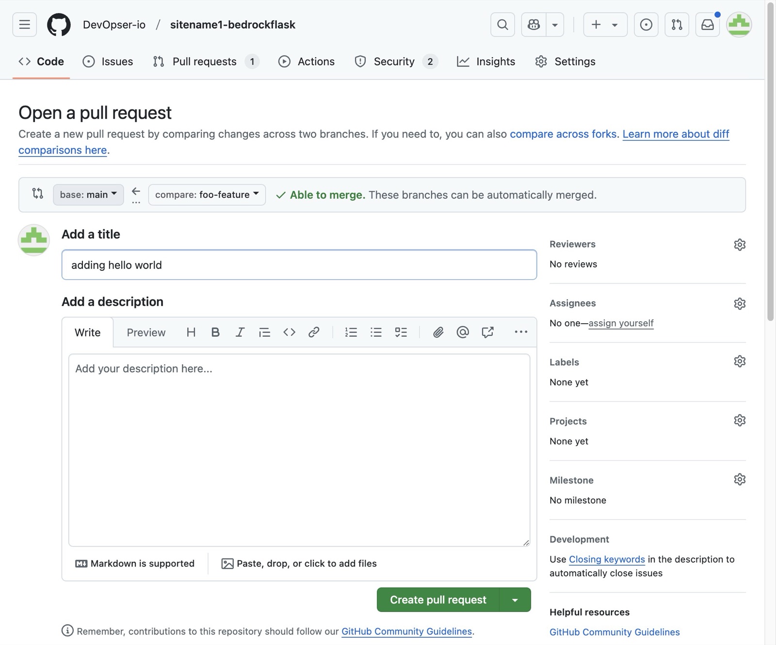The height and width of the screenshot is (645, 776).
Task: Open the Assignees gear settings
Action: pyautogui.click(x=739, y=304)
